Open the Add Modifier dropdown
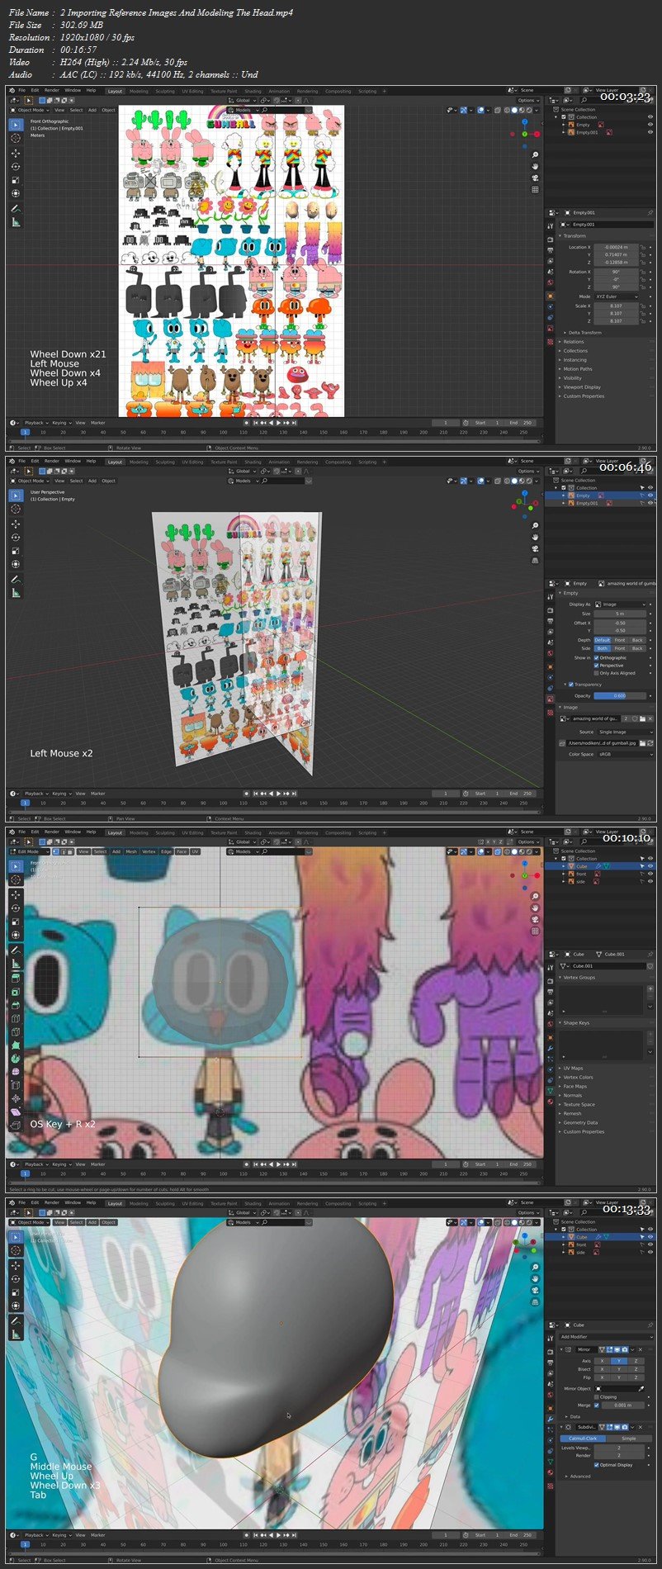The image size is (662, 1569). 606,1337
